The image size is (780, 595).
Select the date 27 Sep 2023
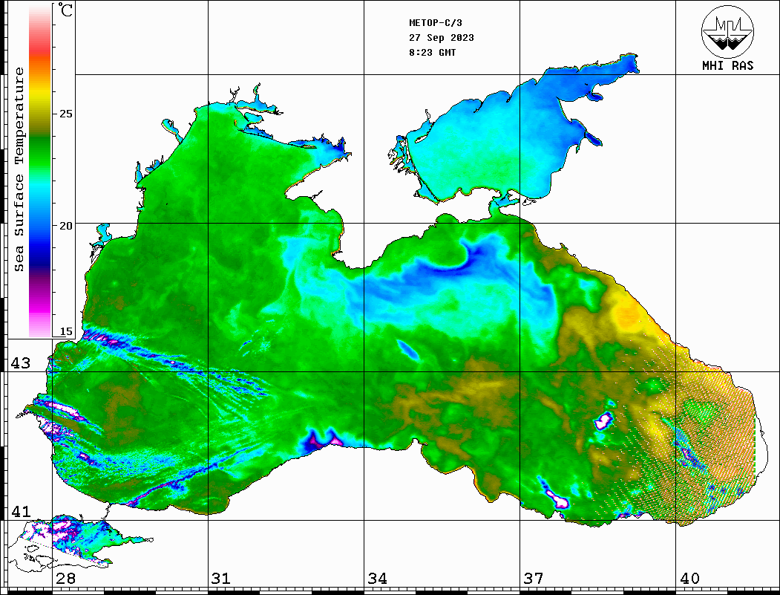(x=442, y=38)
